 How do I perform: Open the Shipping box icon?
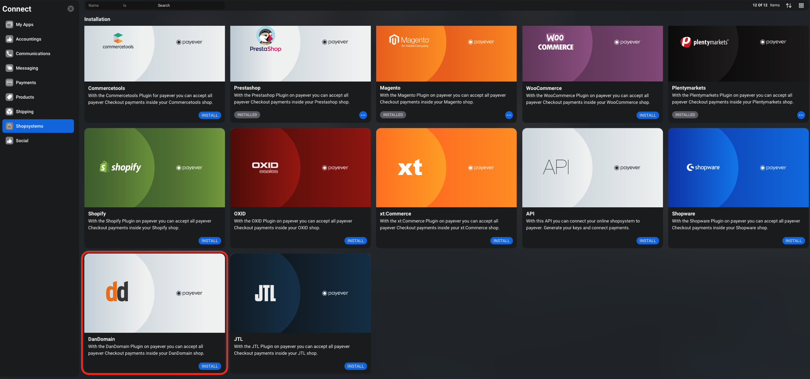[9, 112]
